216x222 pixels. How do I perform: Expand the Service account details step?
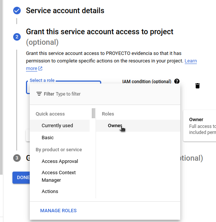[65, 11]
